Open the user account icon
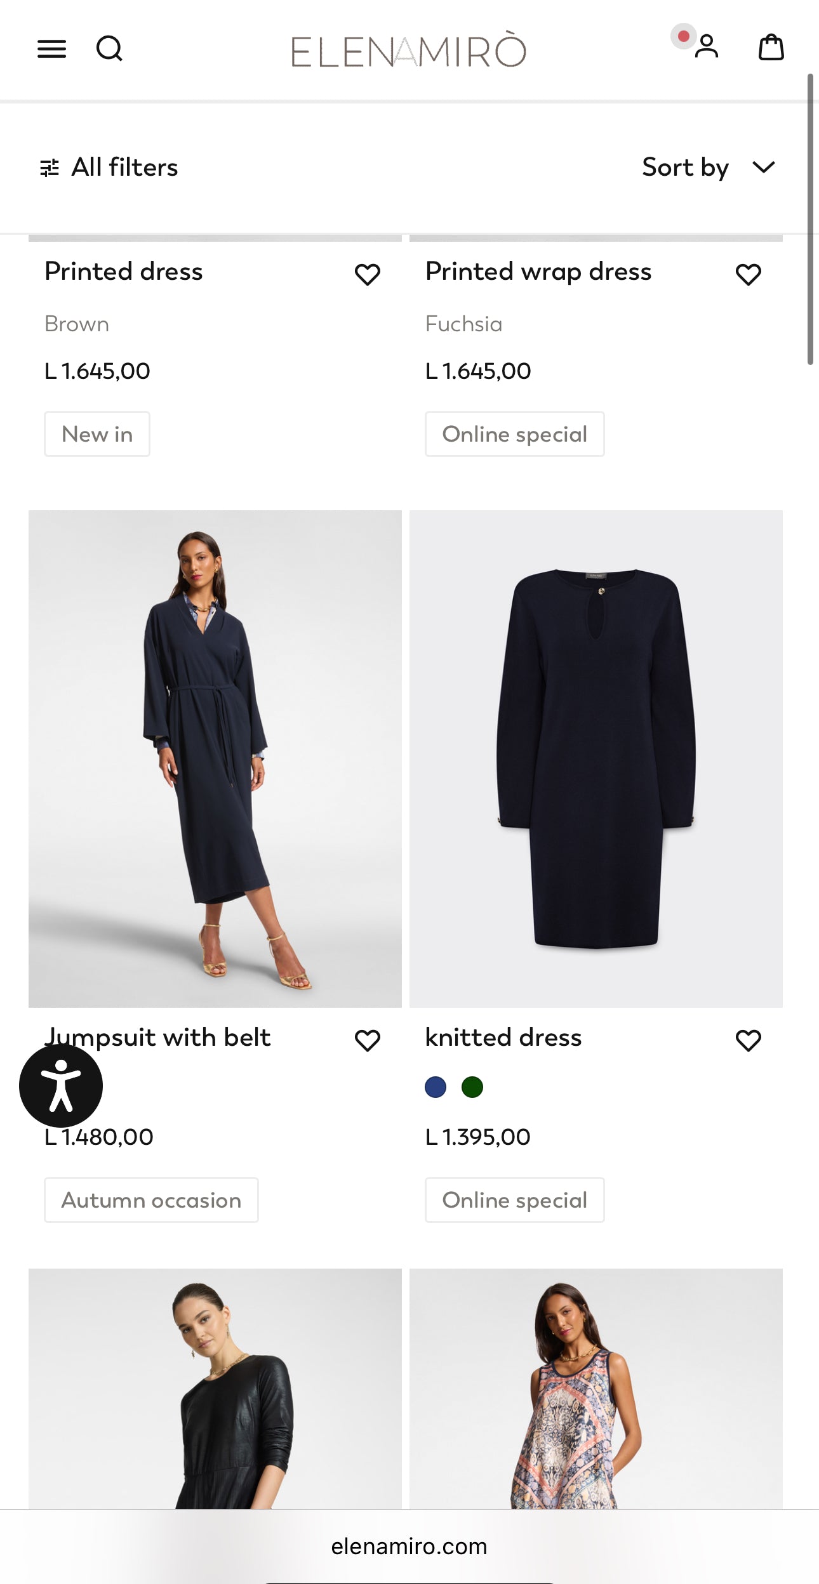 706,47
